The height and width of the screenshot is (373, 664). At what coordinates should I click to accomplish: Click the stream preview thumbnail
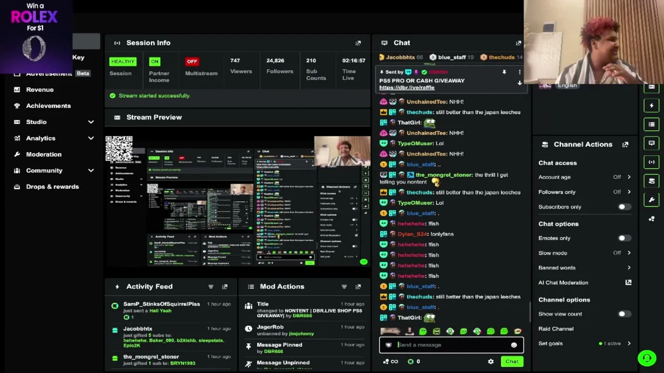coord(238,201)
